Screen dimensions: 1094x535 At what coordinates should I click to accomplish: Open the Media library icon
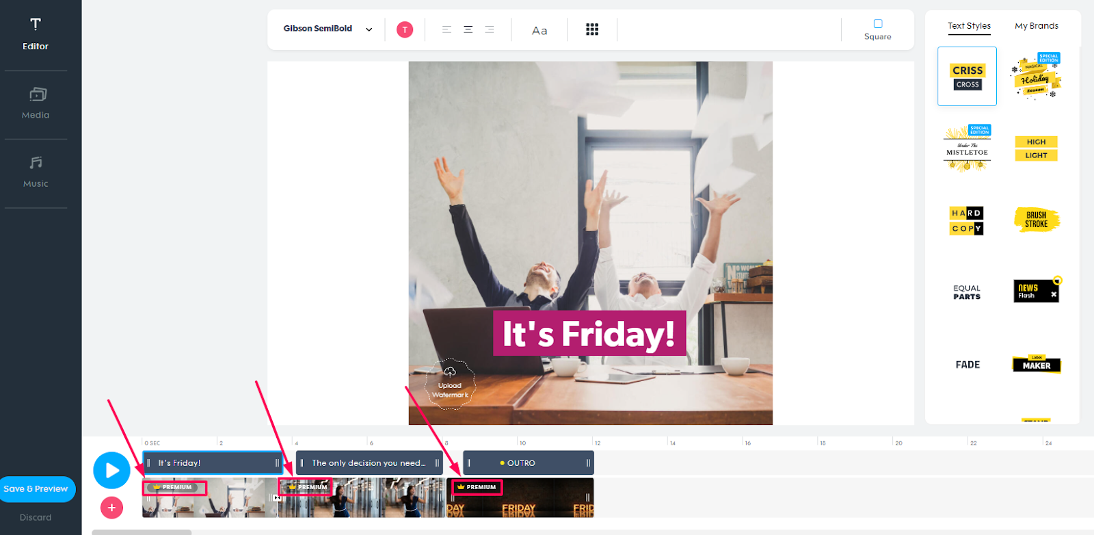coord(36,103)
